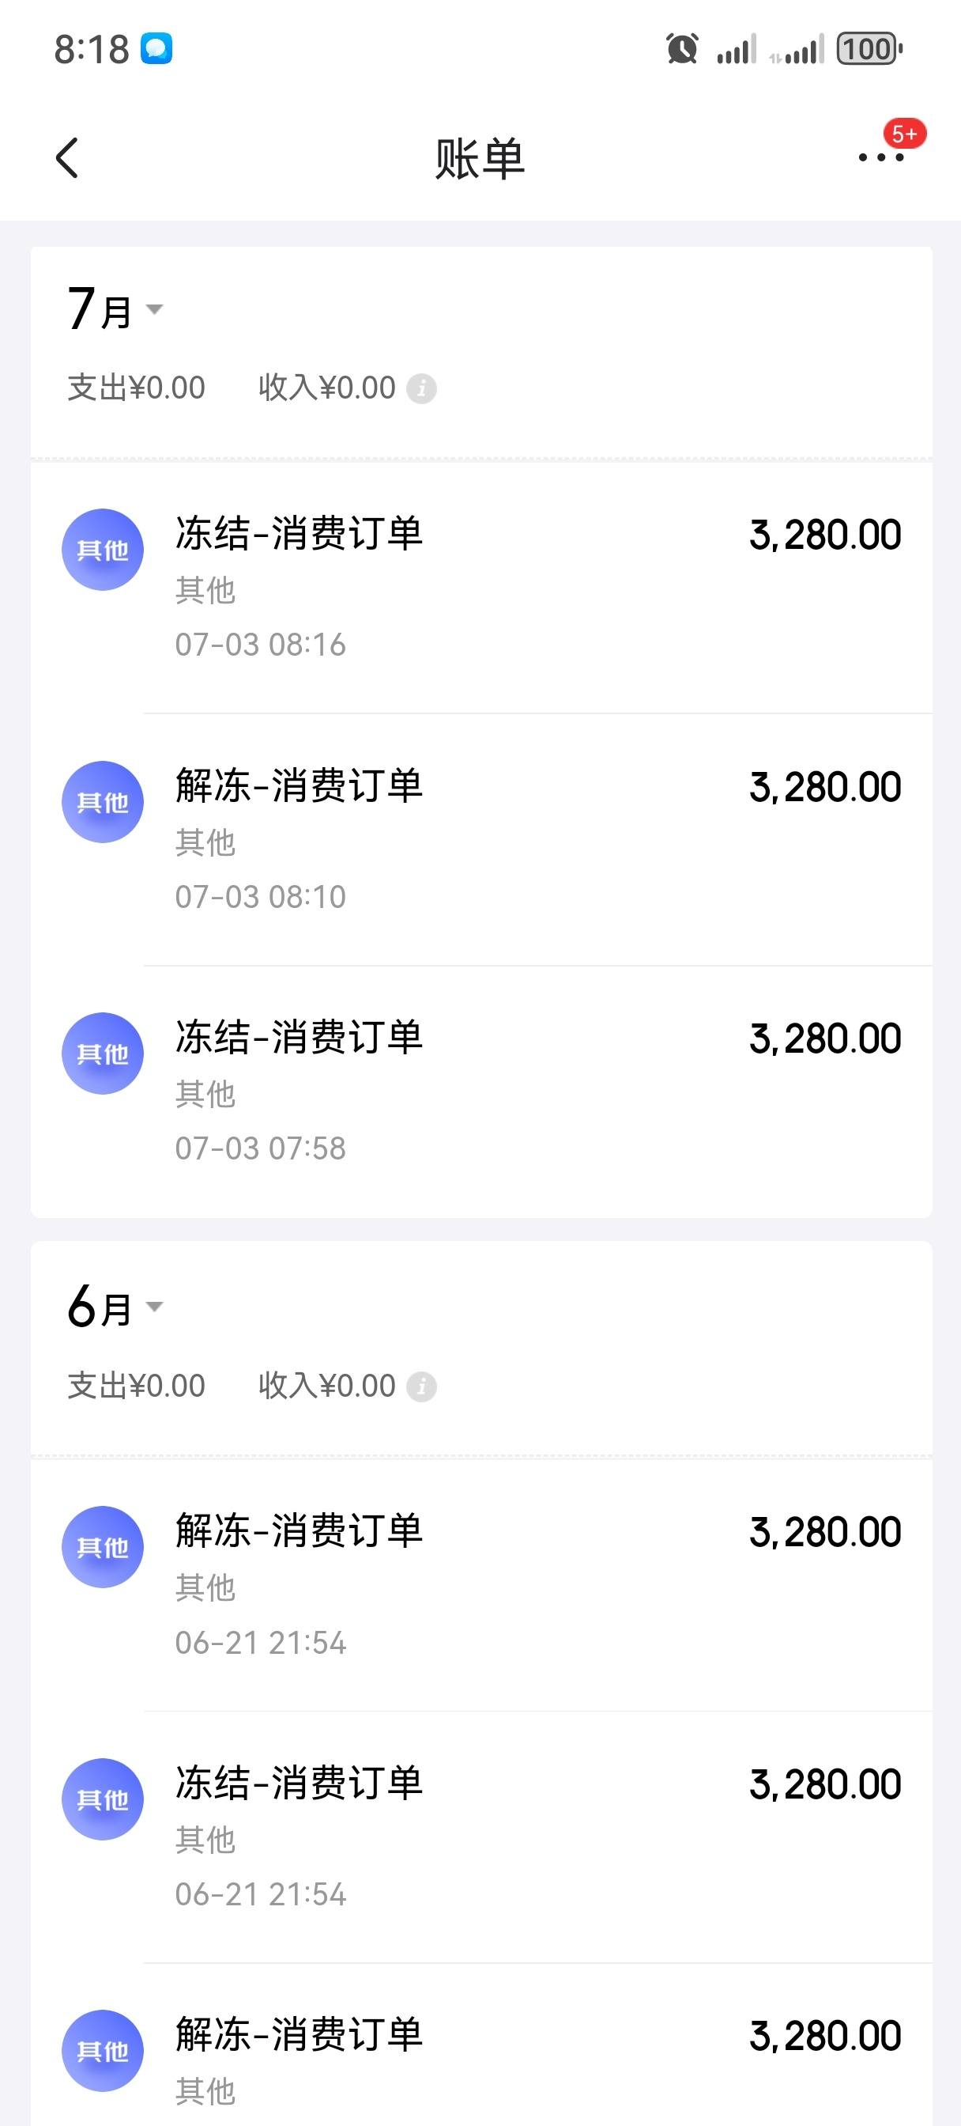Open the three-dot more options menu

point(881,157)
